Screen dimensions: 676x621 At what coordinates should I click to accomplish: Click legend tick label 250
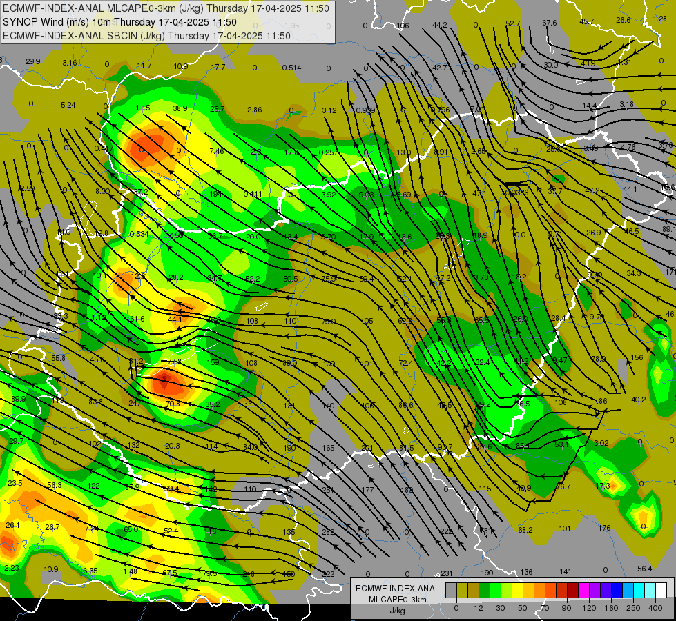point(633,608)
